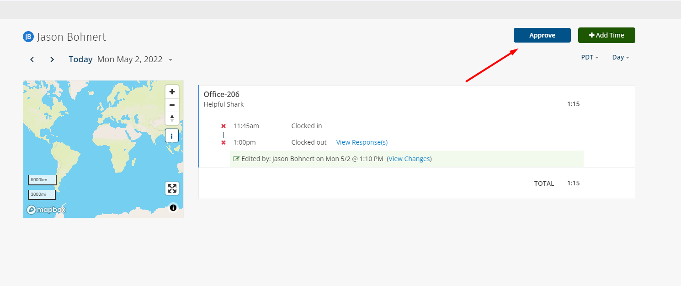Open the View Changes link
Image resolution: width=681 pixels, height=286 pixels.
coord(409,159)
